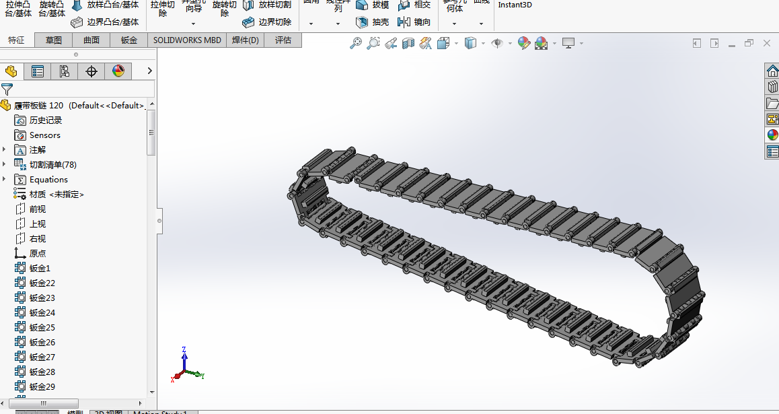779x414 pixels.
Task: Switch to the 评估 (Evaluate) tab
Action: pos(283,40)
